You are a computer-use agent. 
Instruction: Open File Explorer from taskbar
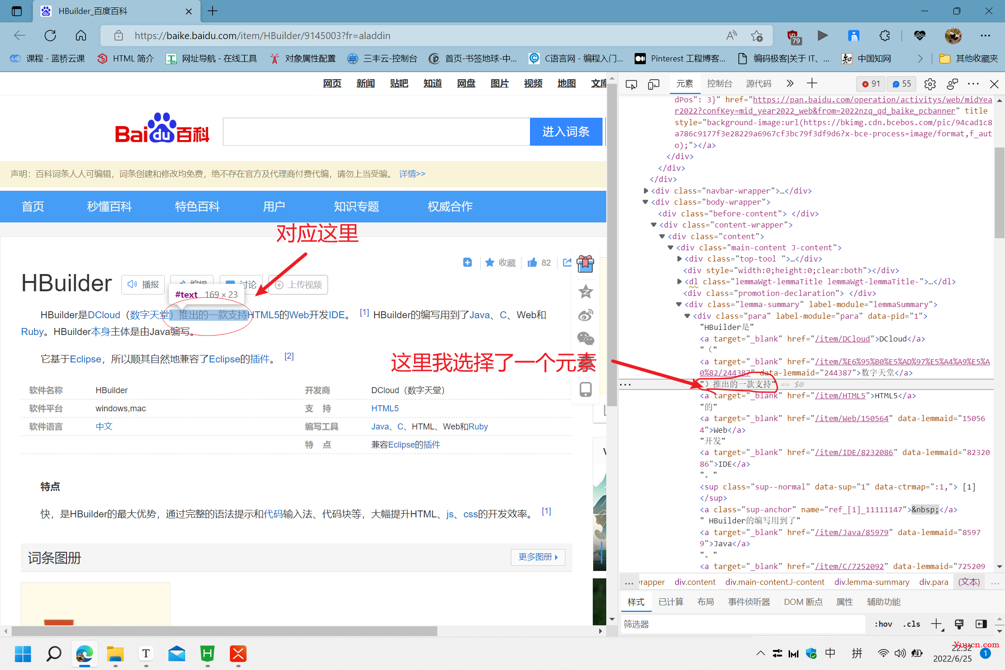pyautogui.click(x=115, y=654)
